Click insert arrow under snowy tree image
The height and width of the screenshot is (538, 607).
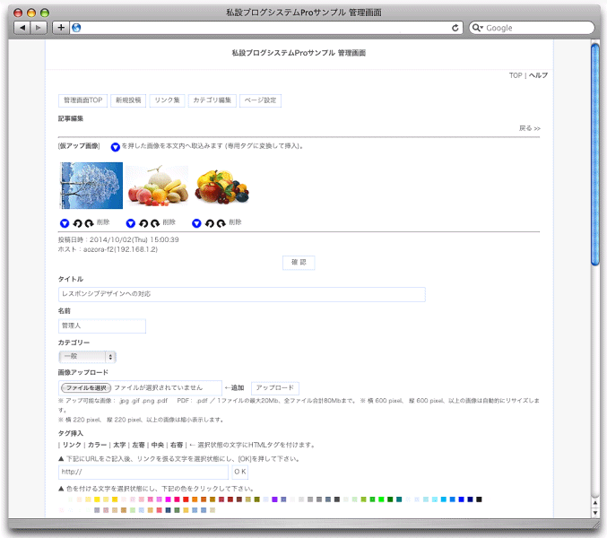(65, 222)
